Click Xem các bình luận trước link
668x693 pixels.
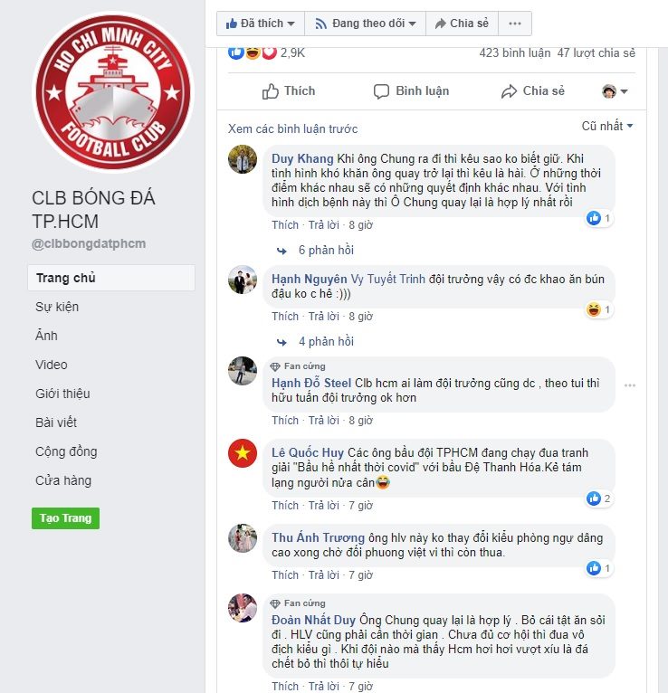(292, 129)
